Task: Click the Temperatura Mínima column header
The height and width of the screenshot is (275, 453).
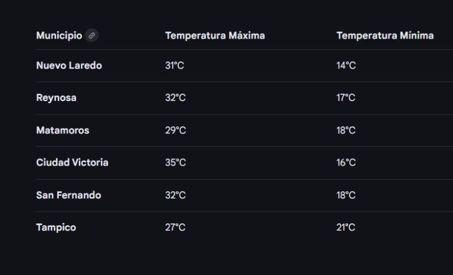Action: click(x=385, y=36)
